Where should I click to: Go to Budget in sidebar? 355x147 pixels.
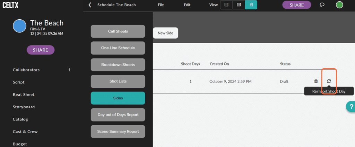[20, 144]
